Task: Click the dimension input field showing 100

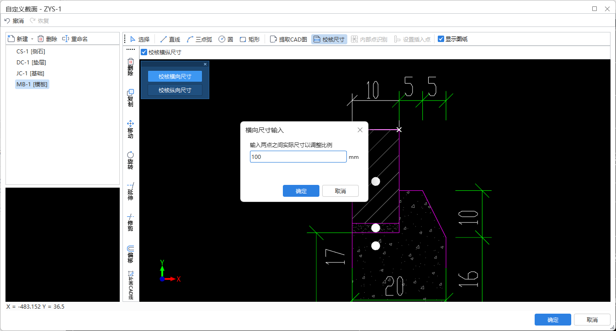Action: [298, 157]
